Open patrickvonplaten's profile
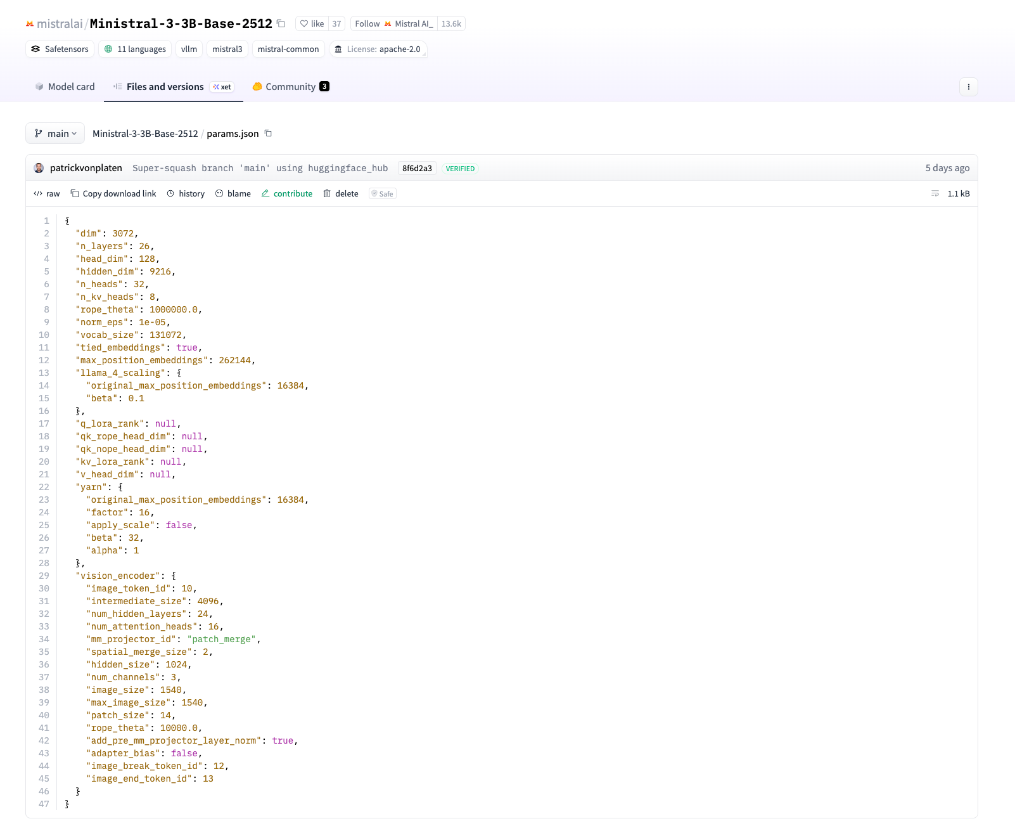 86,168
